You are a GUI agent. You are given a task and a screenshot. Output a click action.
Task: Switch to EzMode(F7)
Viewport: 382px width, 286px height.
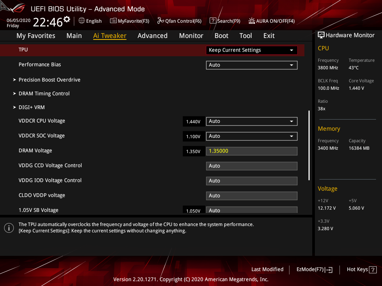pyautogui.click(x=314, y=270)
